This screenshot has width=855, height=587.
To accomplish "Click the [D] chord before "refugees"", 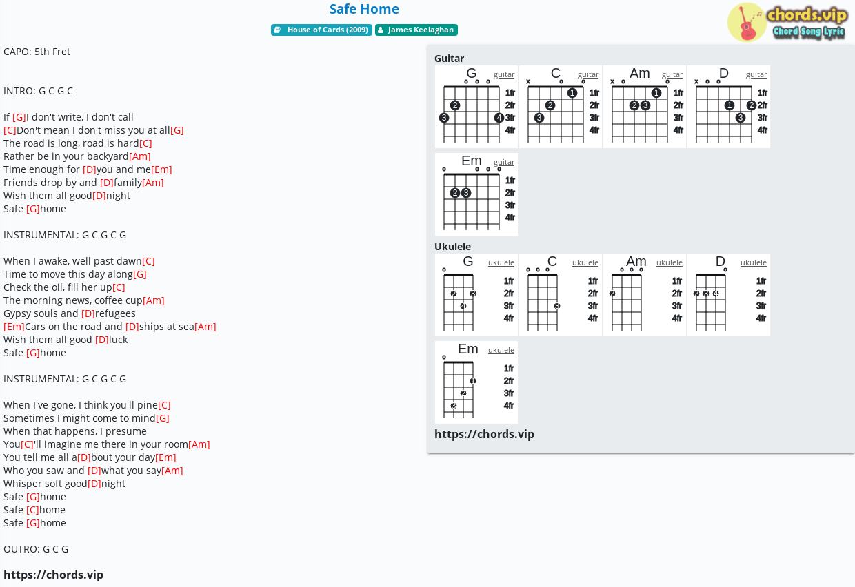I will pos(88,313).
